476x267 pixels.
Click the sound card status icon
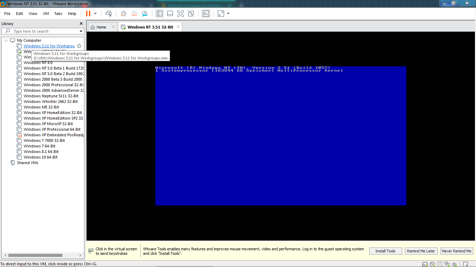click(455, 264)
